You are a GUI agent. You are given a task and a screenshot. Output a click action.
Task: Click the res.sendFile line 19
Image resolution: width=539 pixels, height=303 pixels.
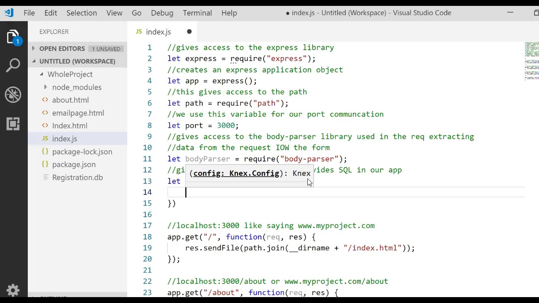(300, 248)
